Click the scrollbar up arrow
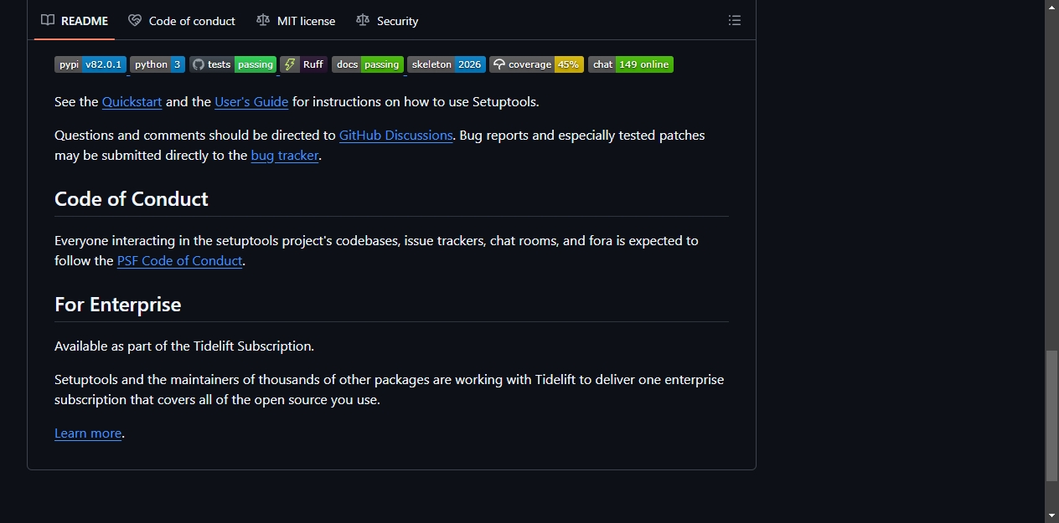 1051,7
